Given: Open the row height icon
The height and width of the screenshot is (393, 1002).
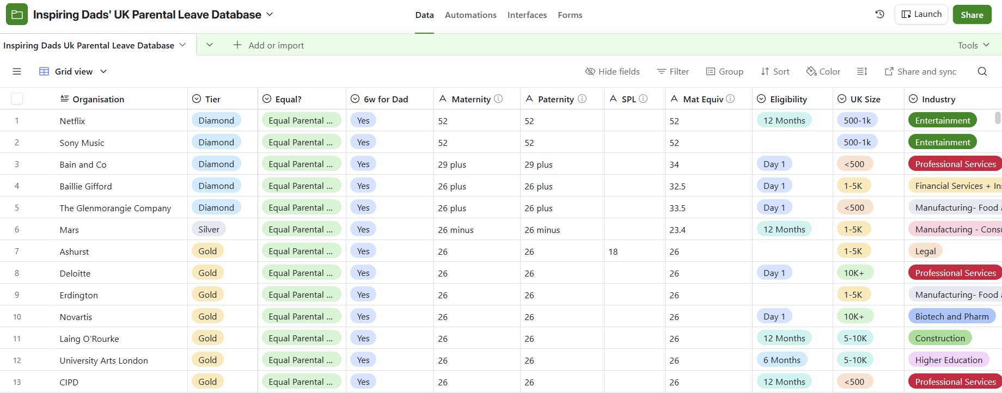Looking at the screenshot, I should [x=862, y=71].
